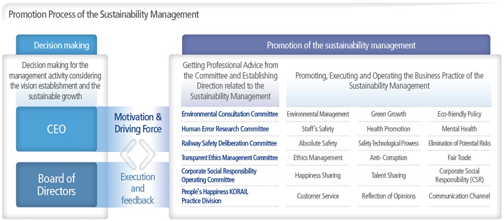Click Execution and feedback text
504x221 pixels.
[137, 188]
